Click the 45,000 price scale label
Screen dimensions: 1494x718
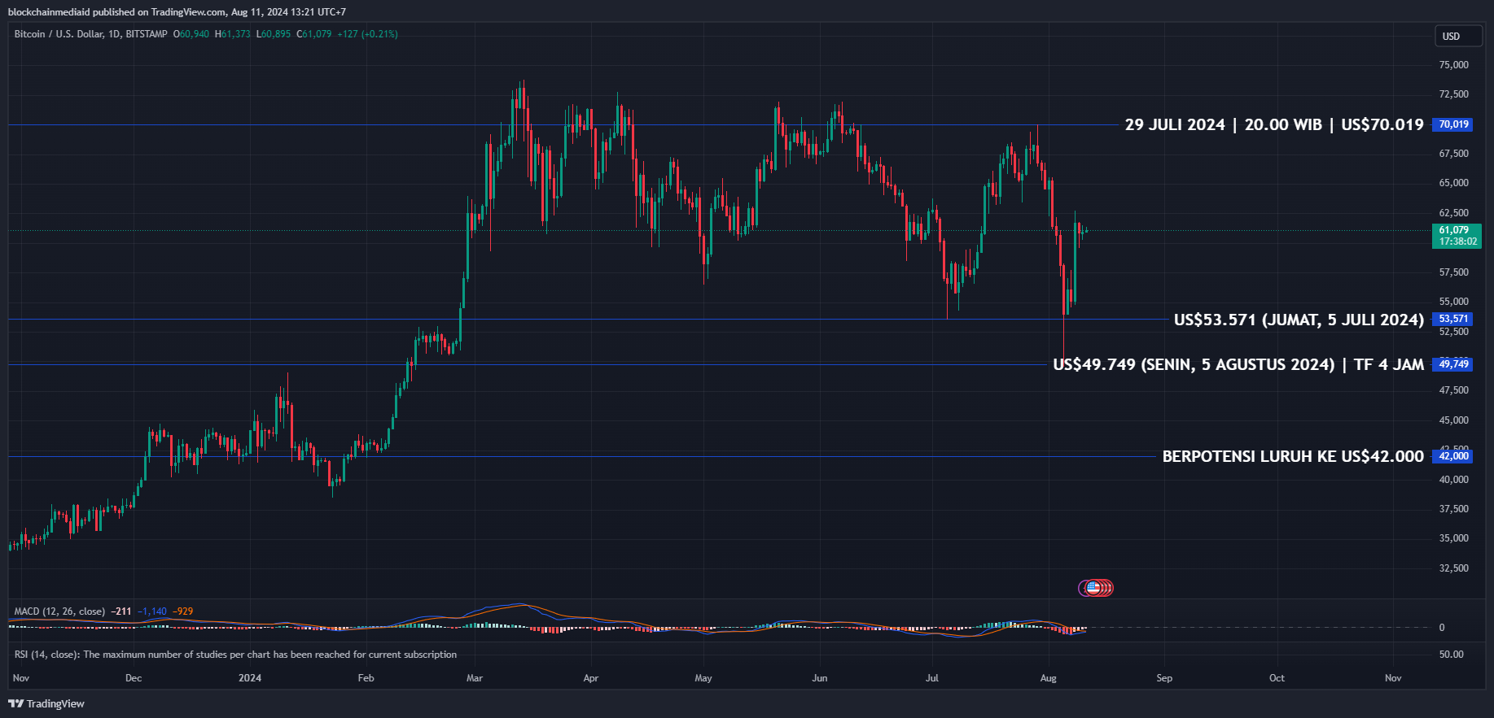point(1454,420)
